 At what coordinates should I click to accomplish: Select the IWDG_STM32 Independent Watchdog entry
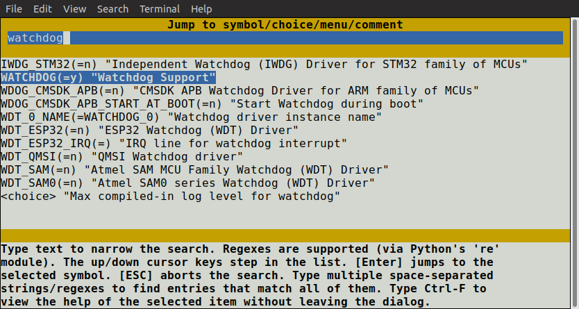click(x=264, y=64)
